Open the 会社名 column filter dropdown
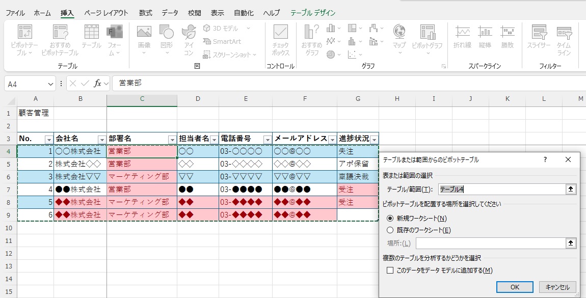This screenshot has width=586, height=298. point(101,140)
